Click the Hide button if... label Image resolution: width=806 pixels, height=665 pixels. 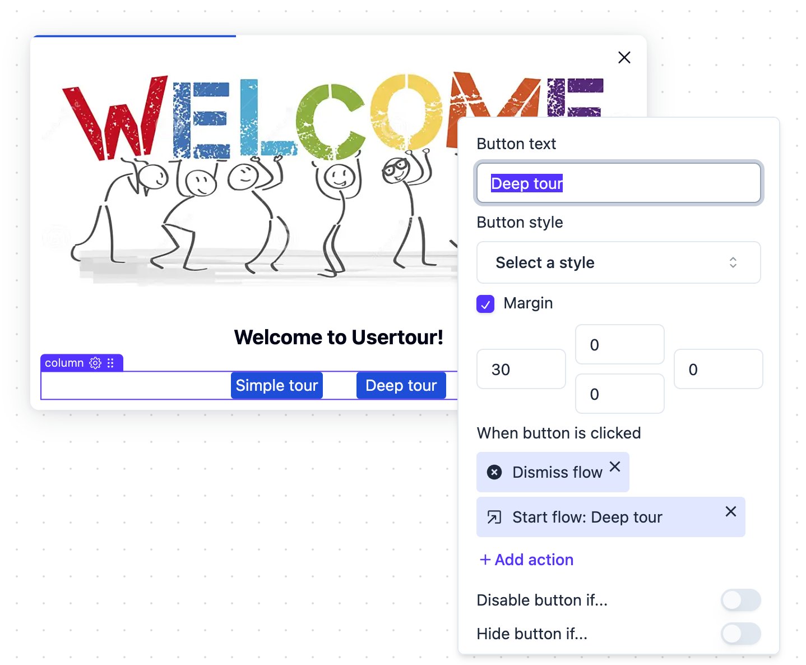coord(532,634)
